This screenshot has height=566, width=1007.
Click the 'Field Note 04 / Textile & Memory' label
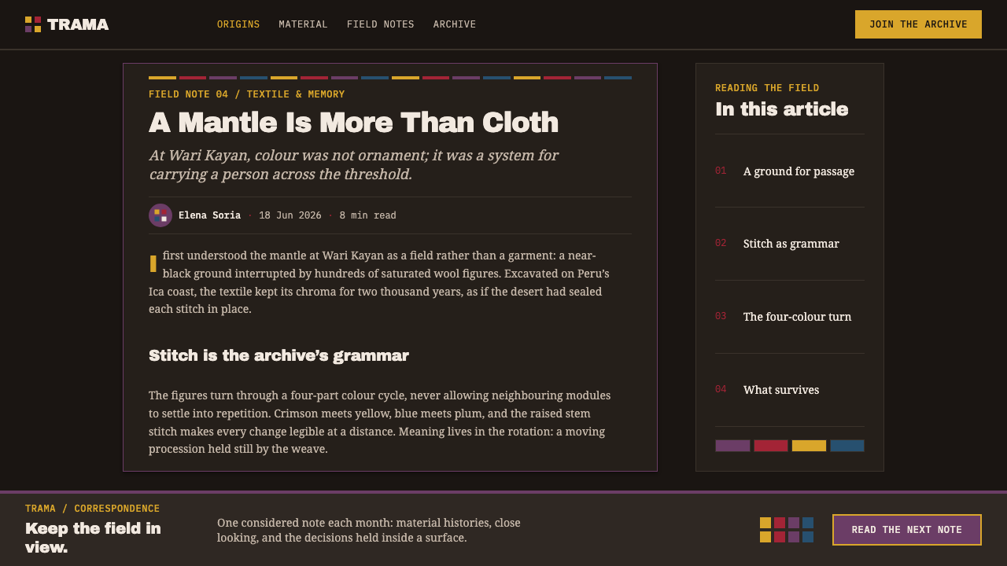246,94
